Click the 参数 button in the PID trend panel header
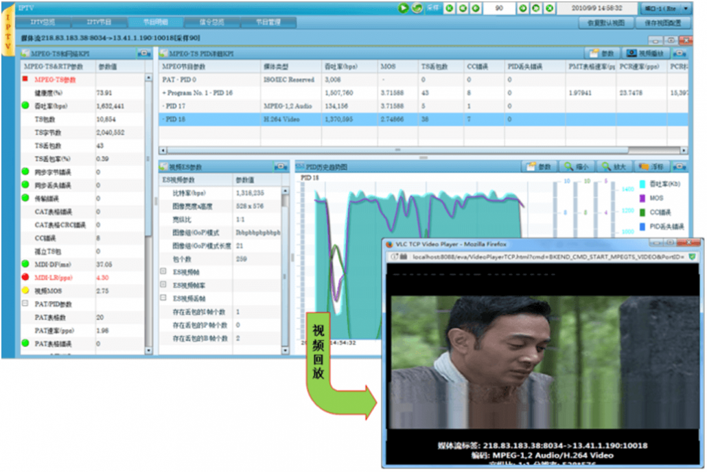Image resolution: width=707 pixels, height=472 pixels. click(539, 167)
